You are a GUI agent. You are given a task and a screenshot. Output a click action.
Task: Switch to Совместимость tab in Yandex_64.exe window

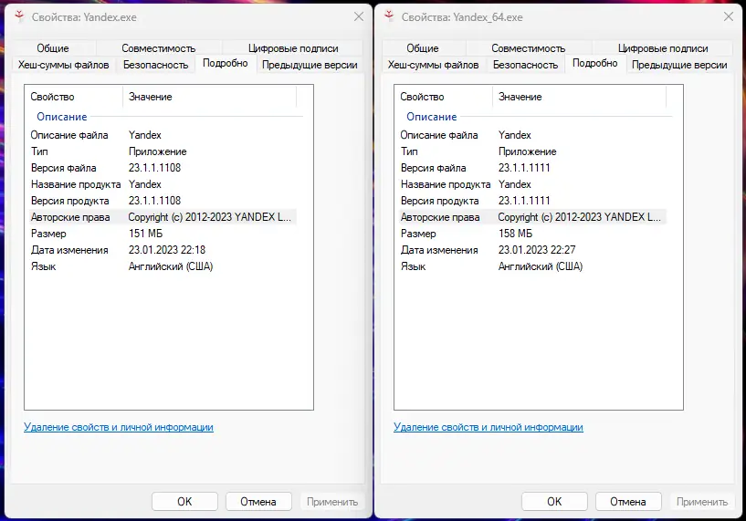528,48
